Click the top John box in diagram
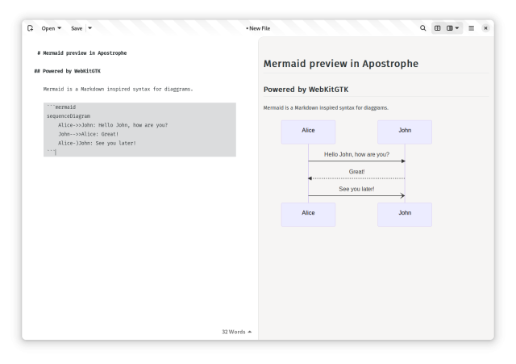Image resolution: width=516 pixels, height=364 pixels. pos(405,132)
